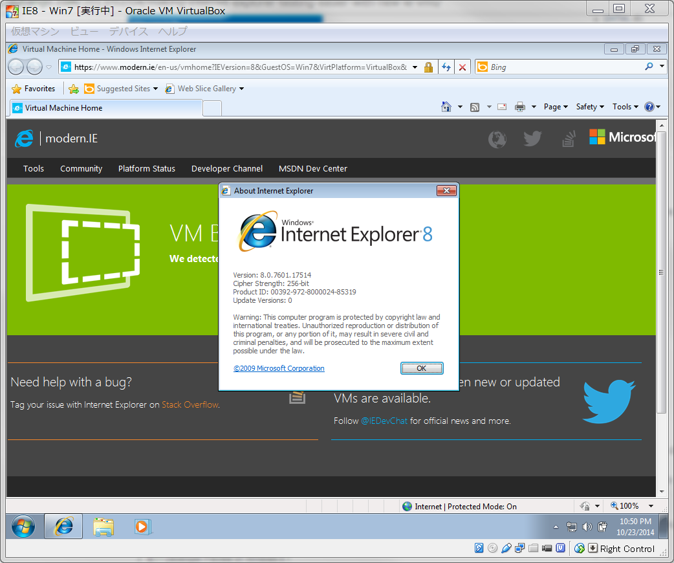The width and height of the screenshot is (674, 563).
Task: Open Windows Explorer folder on taskbar
Action: (x=103, y=527)
